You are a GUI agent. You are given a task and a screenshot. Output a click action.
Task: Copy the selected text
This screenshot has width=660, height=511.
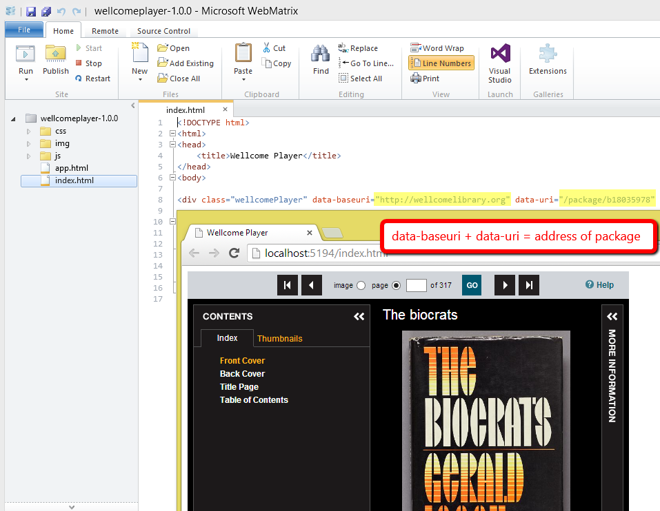coord(276,63)
